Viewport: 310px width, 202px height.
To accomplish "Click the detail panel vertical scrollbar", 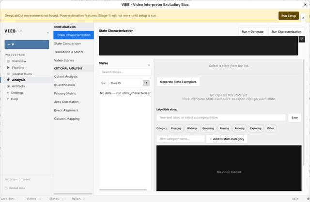I will (x=304, y=113).
